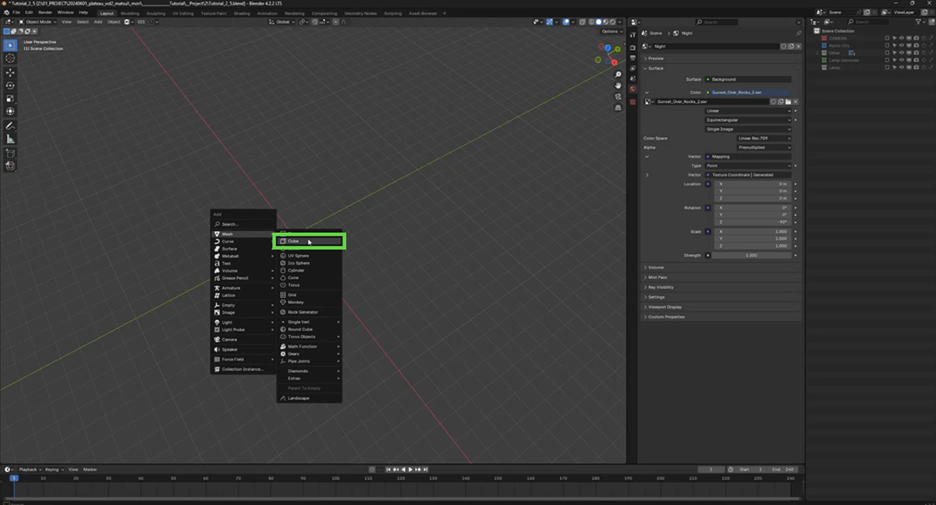This screenshot has width=936, height=505.
Task: Pick the Add Cube tool in the toolbar
Action: tap(10, 153)
